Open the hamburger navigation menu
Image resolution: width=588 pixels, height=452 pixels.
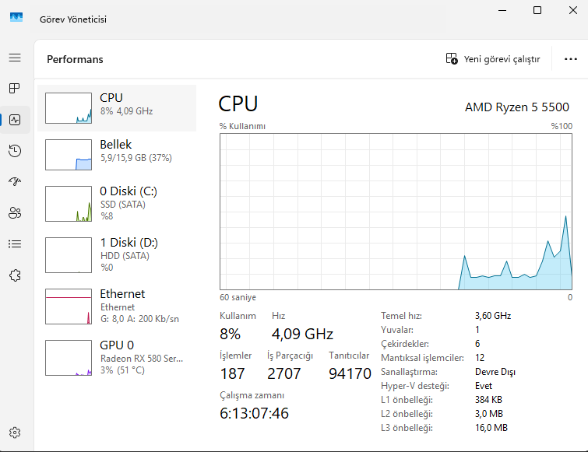click(x=15, y=58)
